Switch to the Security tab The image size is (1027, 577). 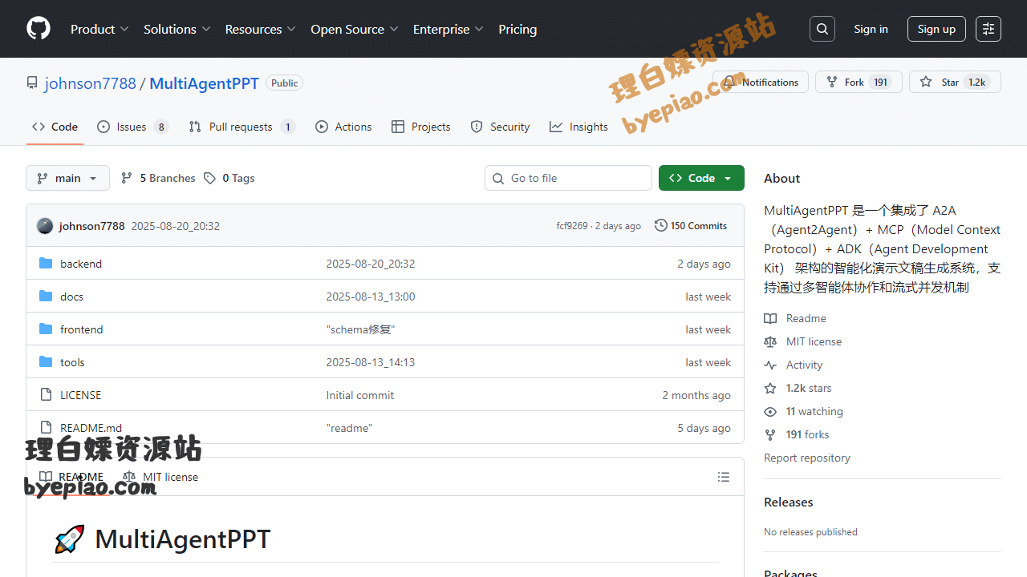click(500, 127)
